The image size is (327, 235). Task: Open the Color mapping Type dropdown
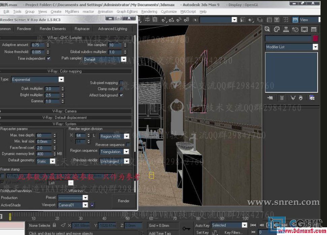(61, 80)
